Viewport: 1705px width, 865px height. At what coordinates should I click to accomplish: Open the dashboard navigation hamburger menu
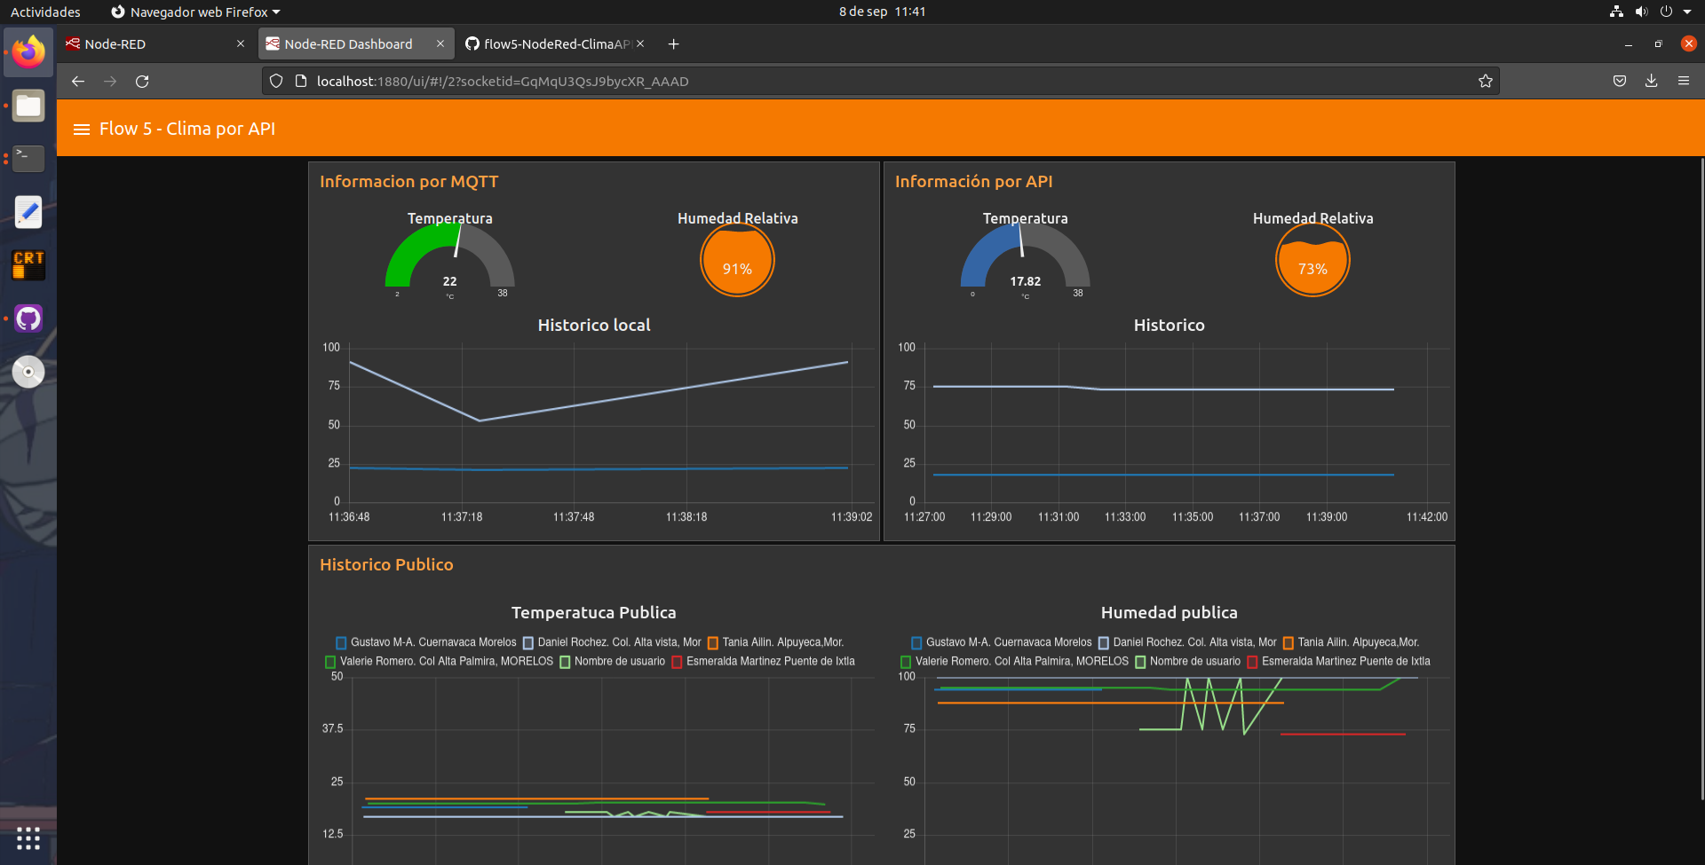pyautogui.click(x=81, y=128)
